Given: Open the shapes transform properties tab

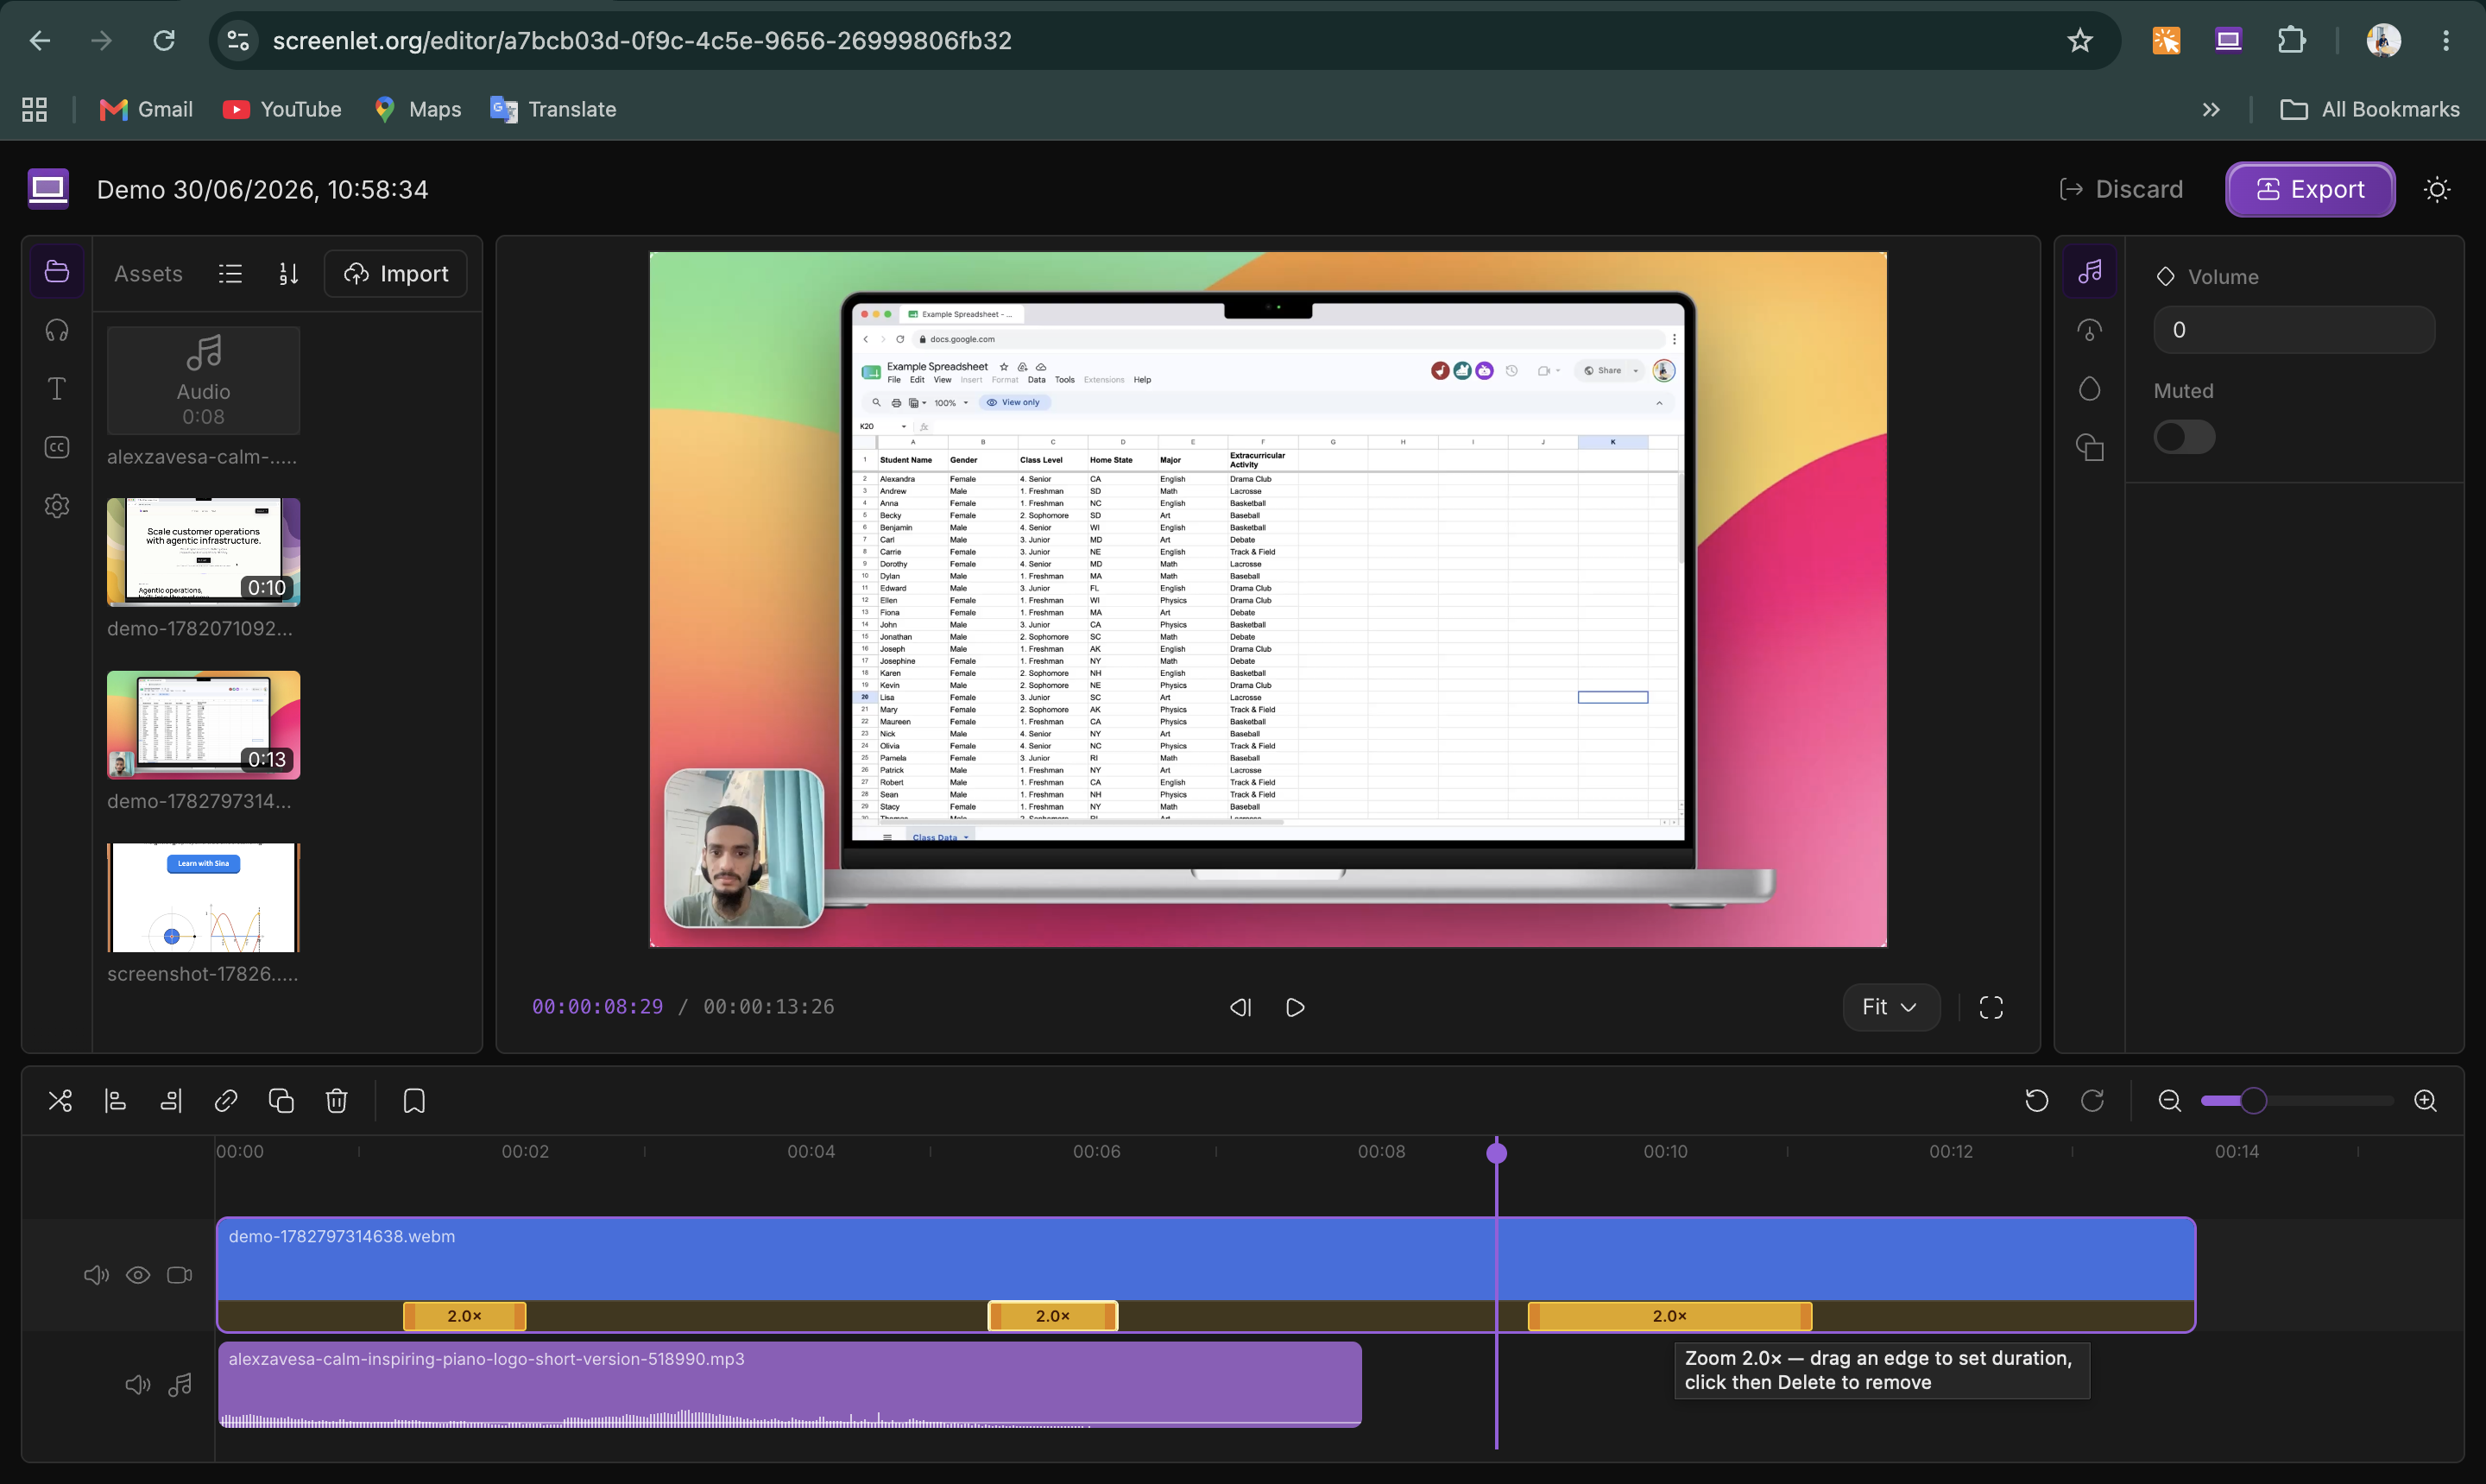Looking at the screenshot, I should click(x=2089, y=447).
